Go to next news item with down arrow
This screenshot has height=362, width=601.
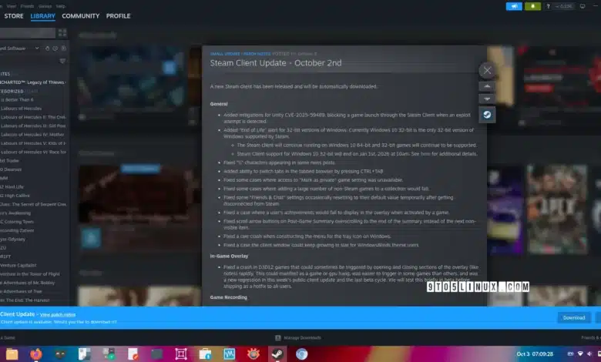pos(487,99)
